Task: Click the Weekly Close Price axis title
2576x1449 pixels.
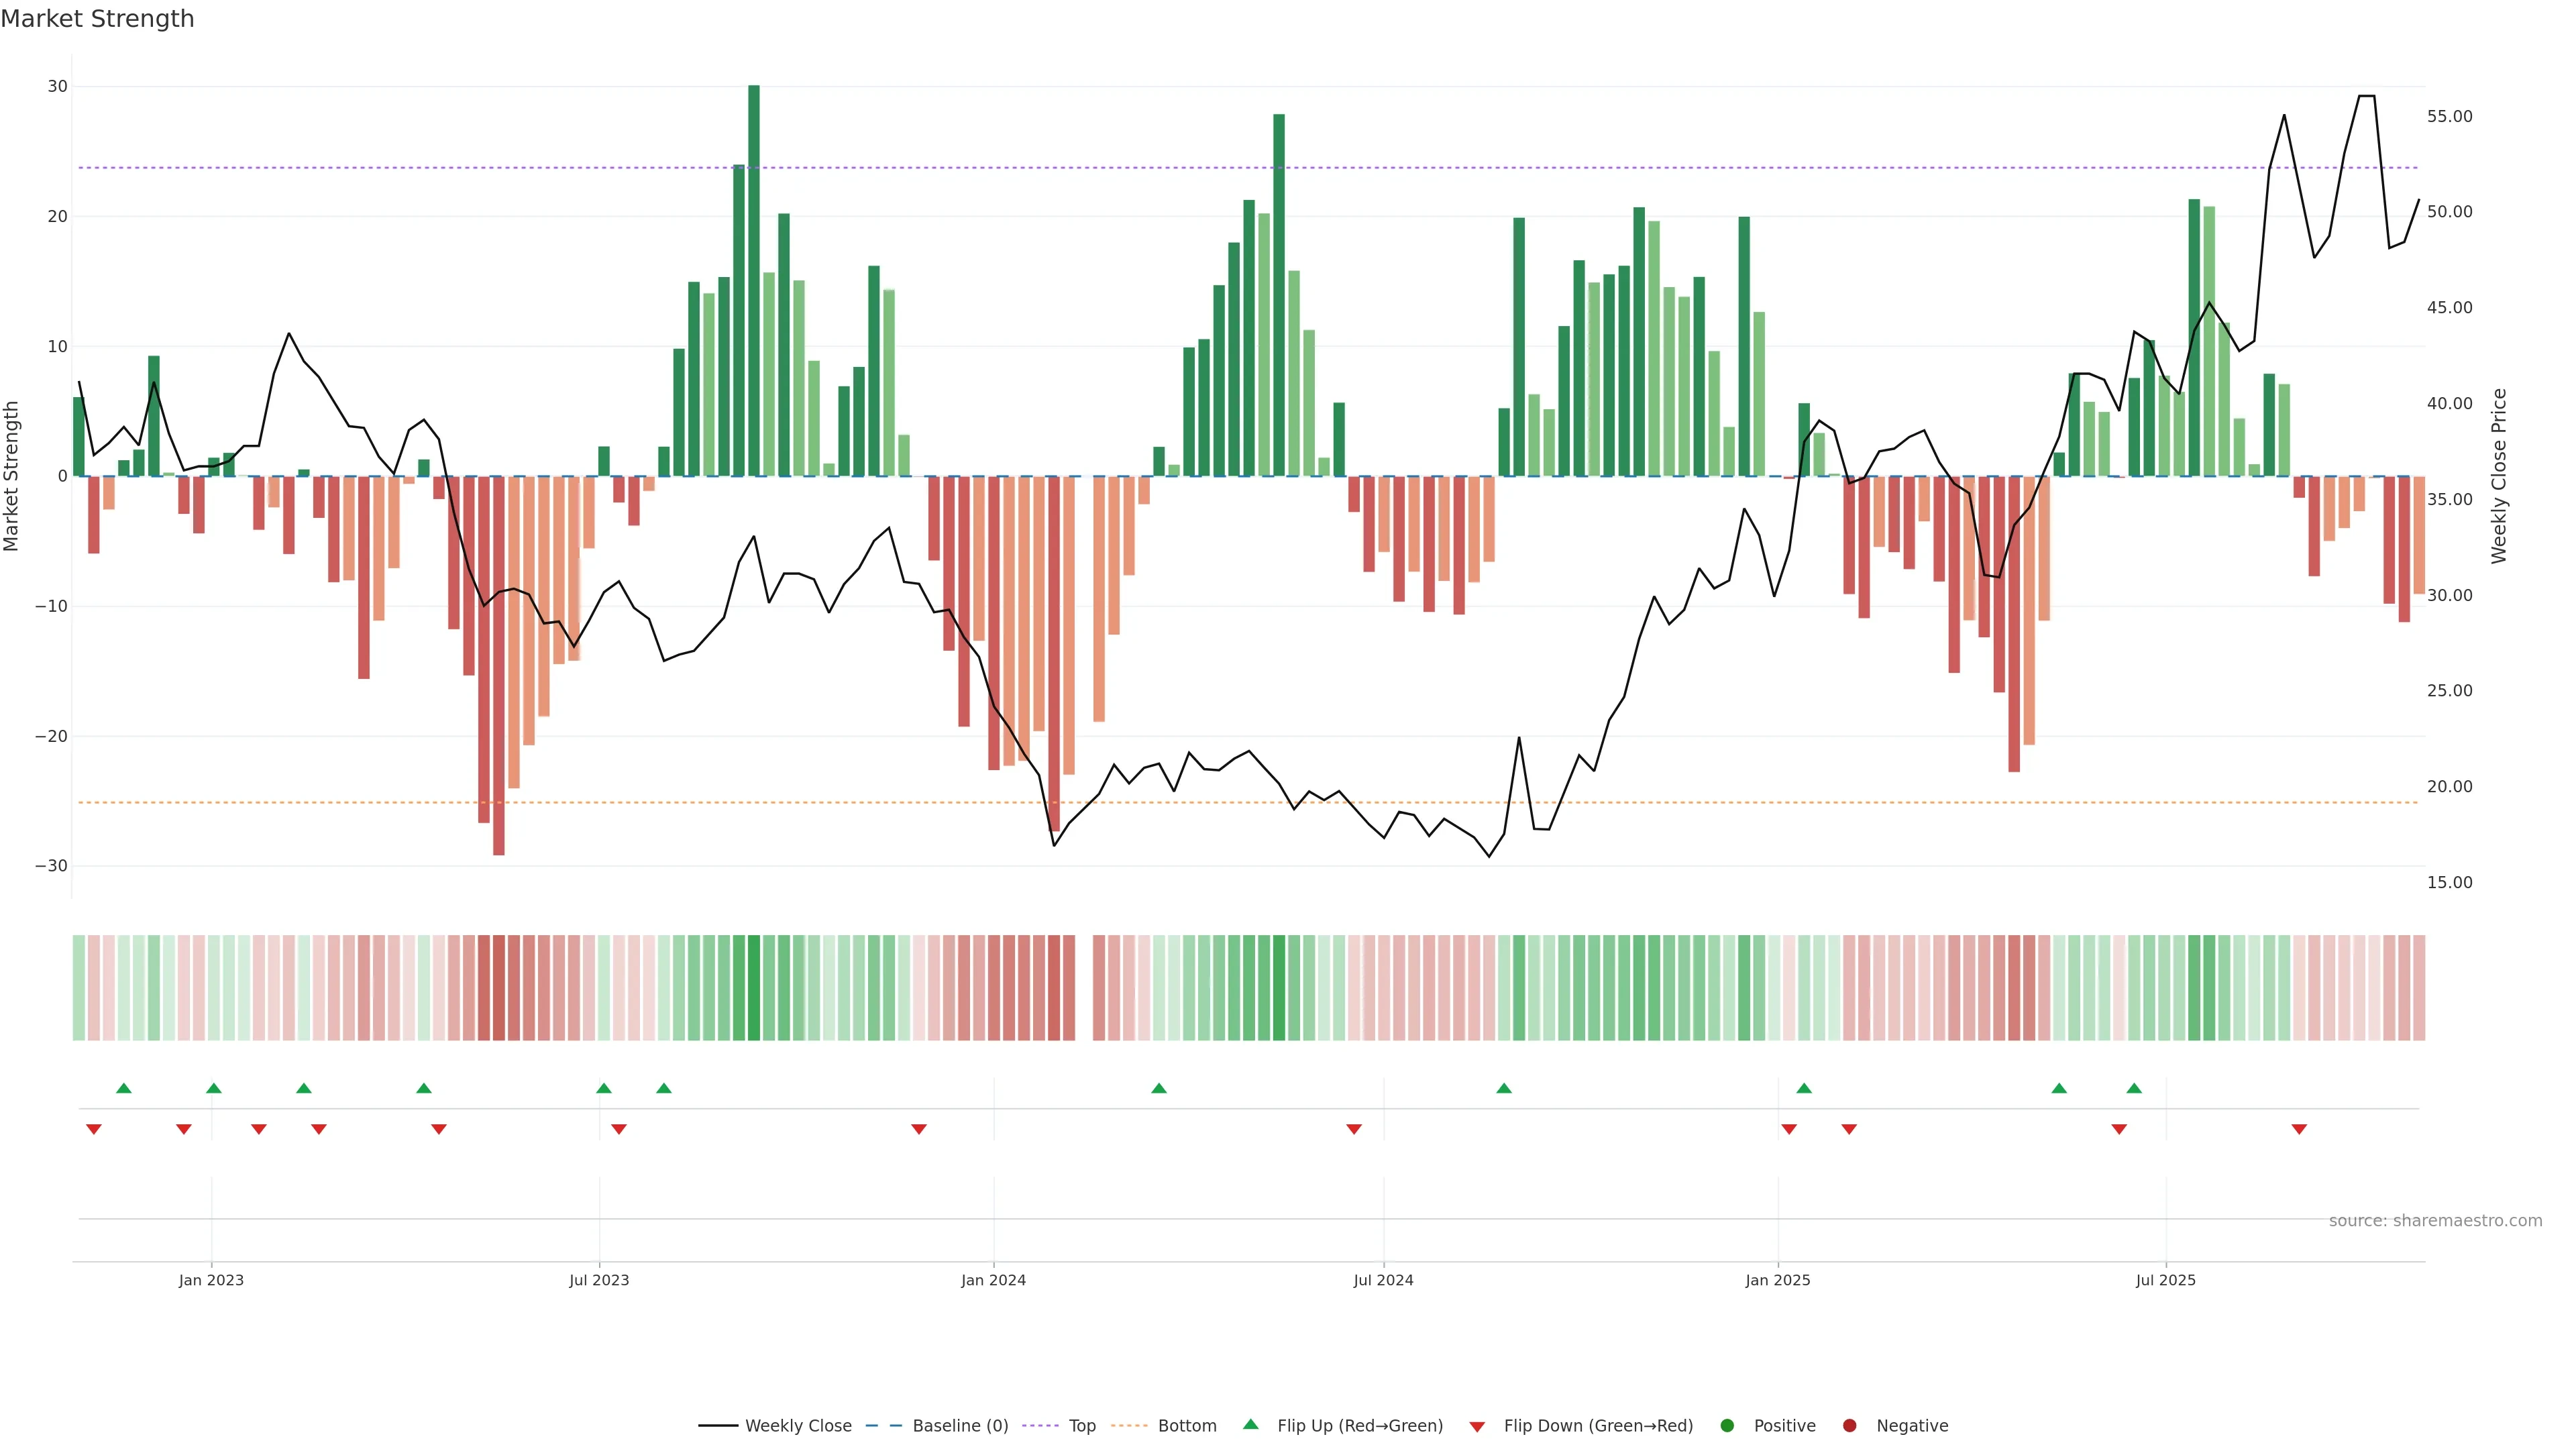Action: pos(2499,476)
